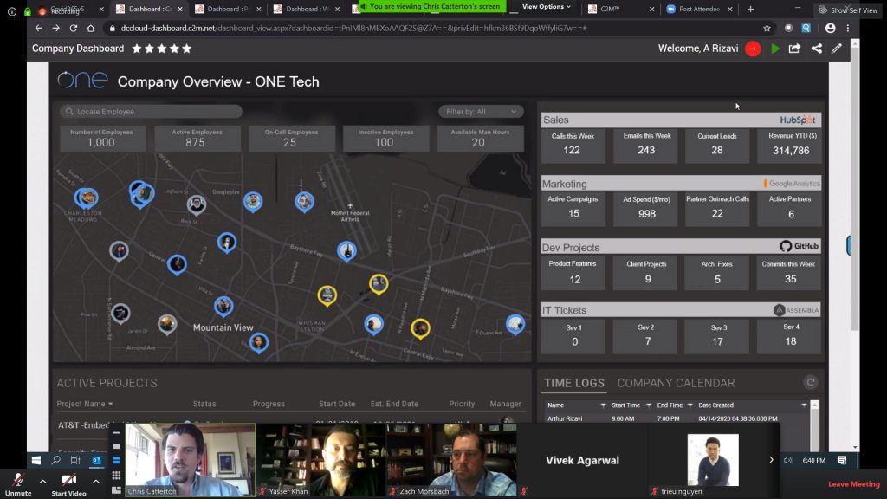This screenshot has width=887, height=499.
Task: Click the page vertical scrollbar
Action: pos(855,187)
